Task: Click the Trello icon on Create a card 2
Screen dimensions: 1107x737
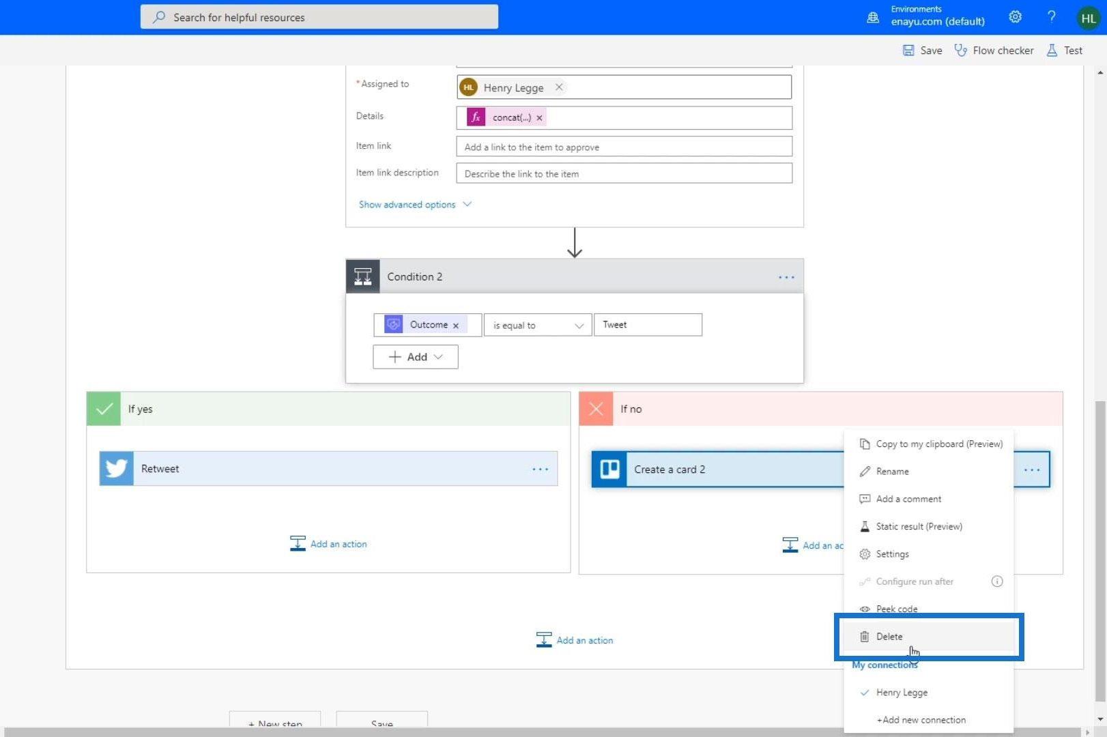Action: pos(609,469)
